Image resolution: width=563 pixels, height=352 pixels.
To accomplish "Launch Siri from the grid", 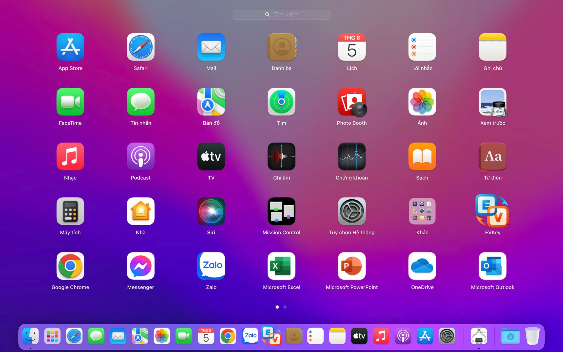I will 211,211.
